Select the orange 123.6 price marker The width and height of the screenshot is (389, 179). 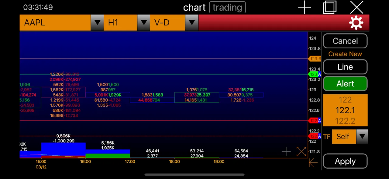point(315,59)
